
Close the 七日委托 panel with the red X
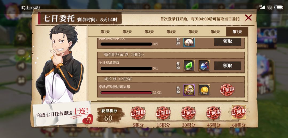248,18
